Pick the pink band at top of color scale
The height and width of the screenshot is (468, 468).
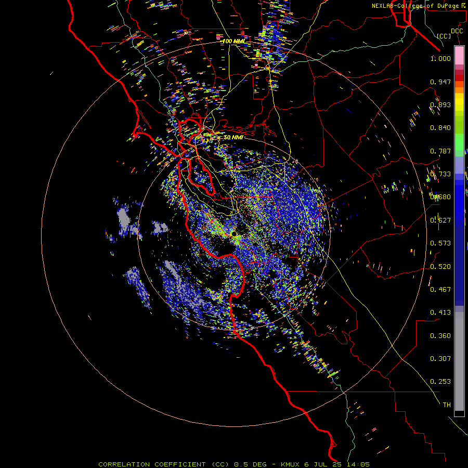(459, 55)
